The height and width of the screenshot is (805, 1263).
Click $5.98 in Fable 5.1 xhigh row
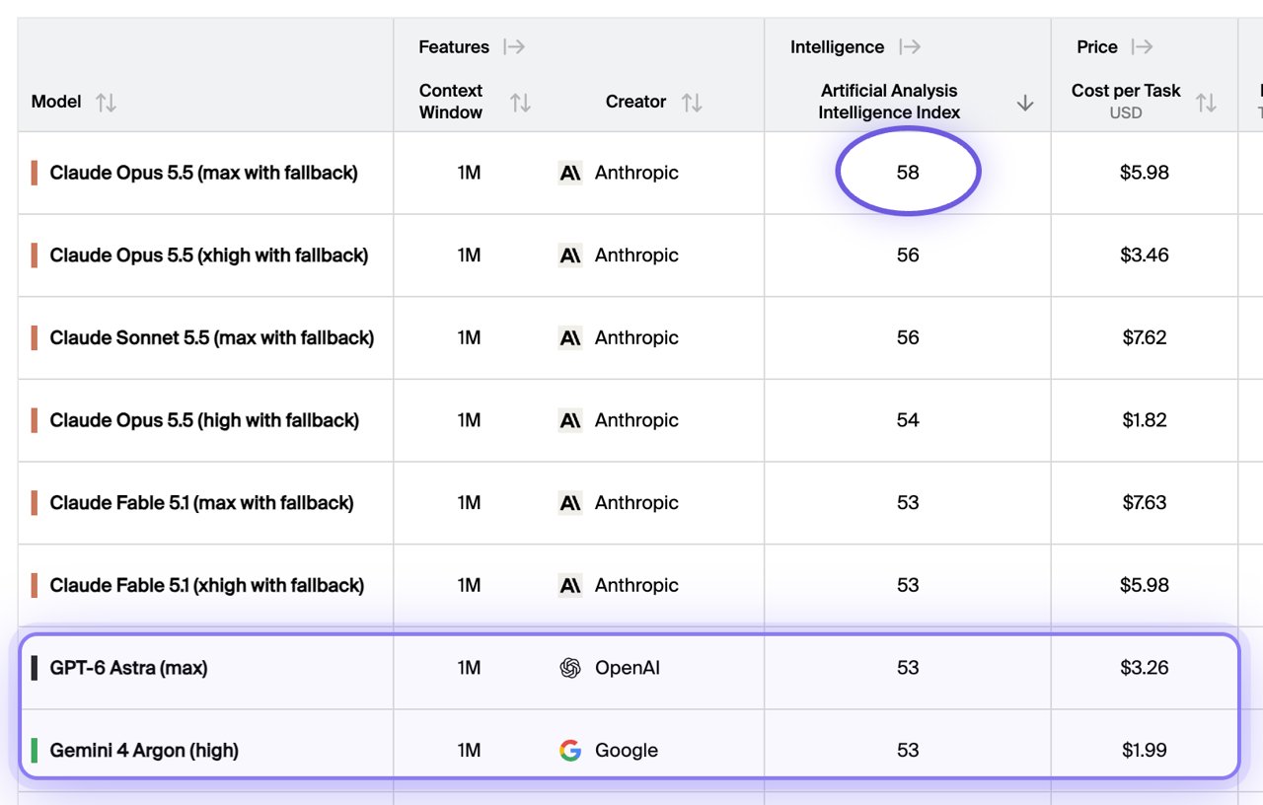pos(1145,585)
